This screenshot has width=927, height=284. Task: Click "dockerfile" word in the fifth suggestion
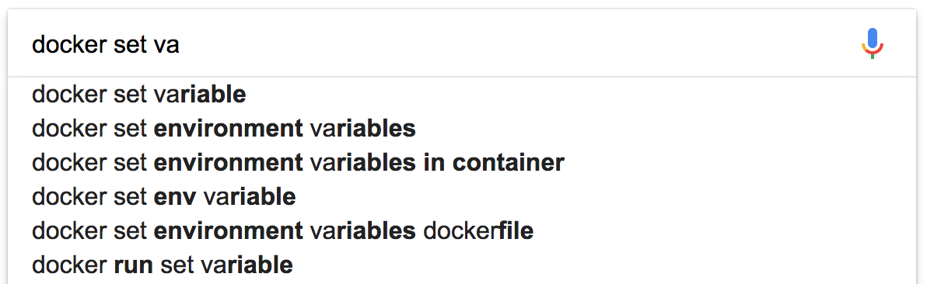[x=478, y=231]
